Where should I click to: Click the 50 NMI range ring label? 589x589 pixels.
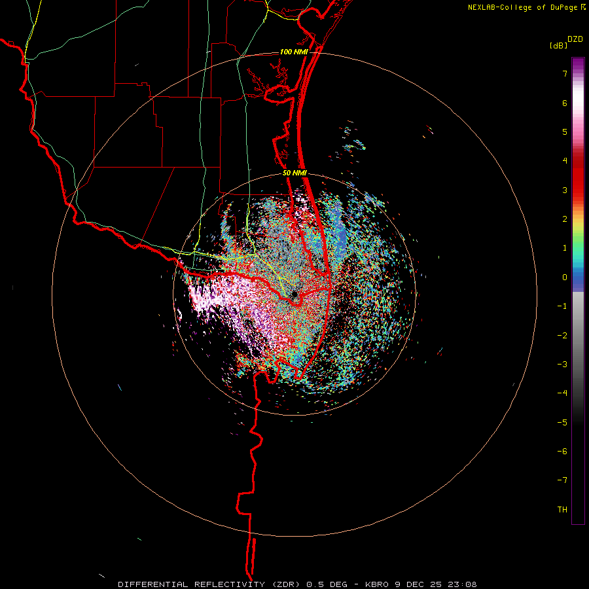[x=294, y=173]
